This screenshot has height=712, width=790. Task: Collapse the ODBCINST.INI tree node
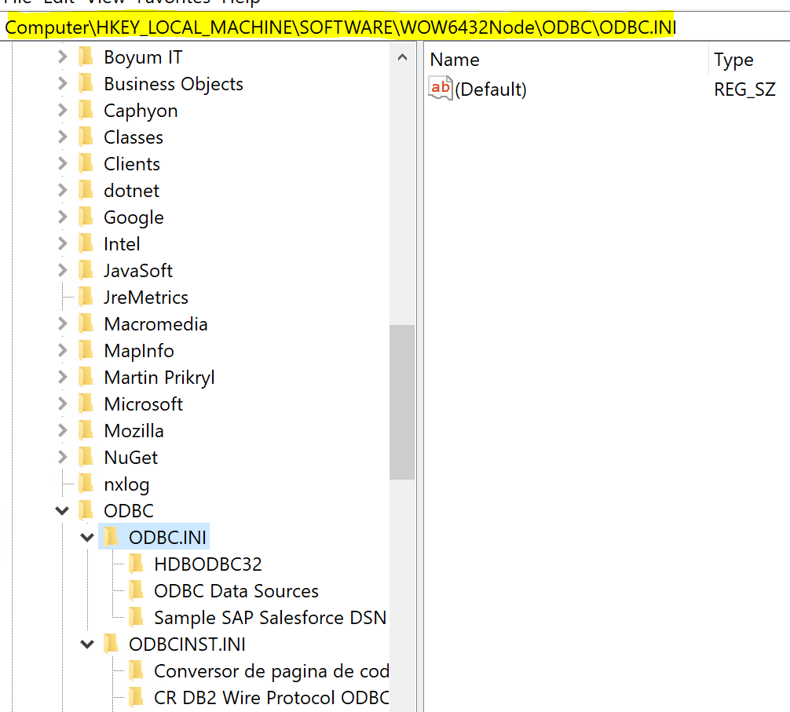tap(87, 644)
